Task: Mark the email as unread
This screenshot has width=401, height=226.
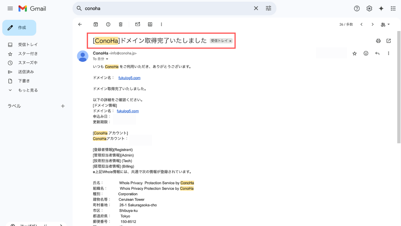Action: [138, 24]
